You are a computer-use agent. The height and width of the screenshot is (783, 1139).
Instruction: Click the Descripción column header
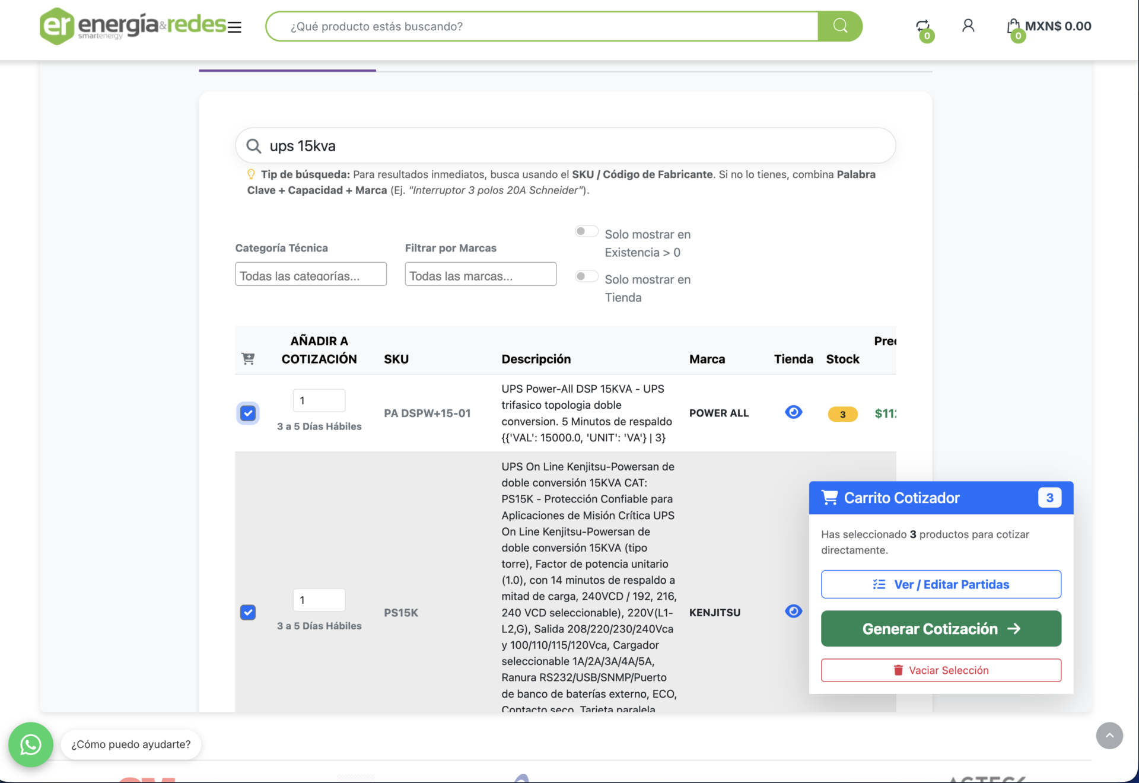(x=536, y=359)
